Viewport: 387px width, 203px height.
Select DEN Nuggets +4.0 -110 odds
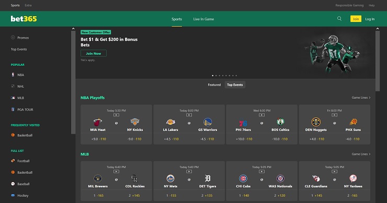[316, 139]
